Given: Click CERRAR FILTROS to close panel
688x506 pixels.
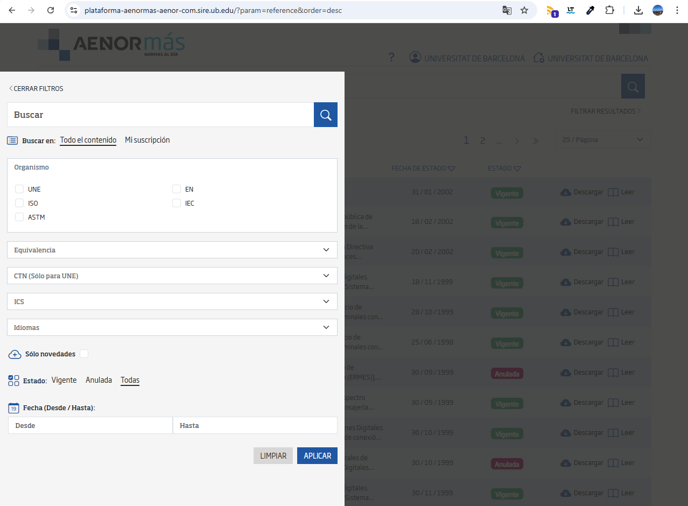Looking at the screenshot, I should click(36, 88).
